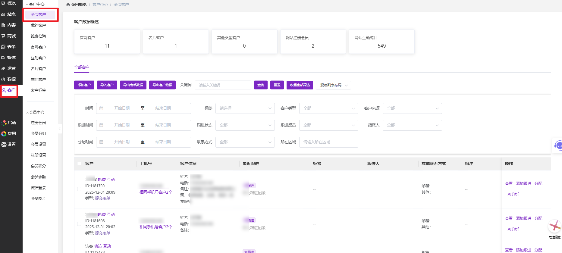Open the 商城 shopping cart icon

(3, 36)
